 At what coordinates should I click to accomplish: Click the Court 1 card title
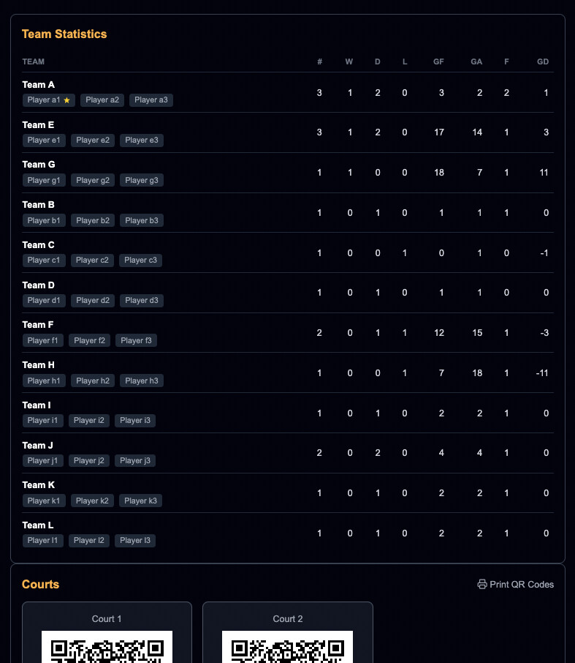[107, 619]
